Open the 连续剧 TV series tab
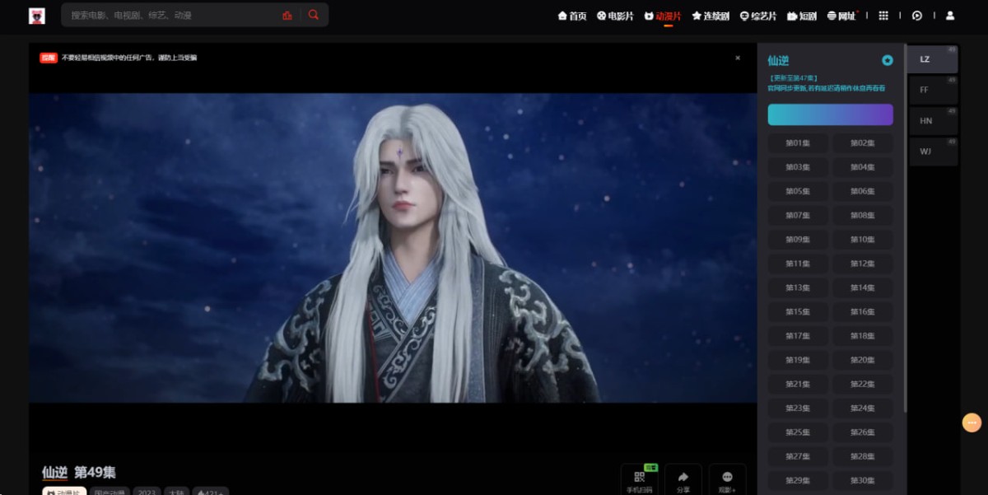Image resolution: width=988 pixels, height=495 pixels. pyautogui.click(x=711, y=16)
